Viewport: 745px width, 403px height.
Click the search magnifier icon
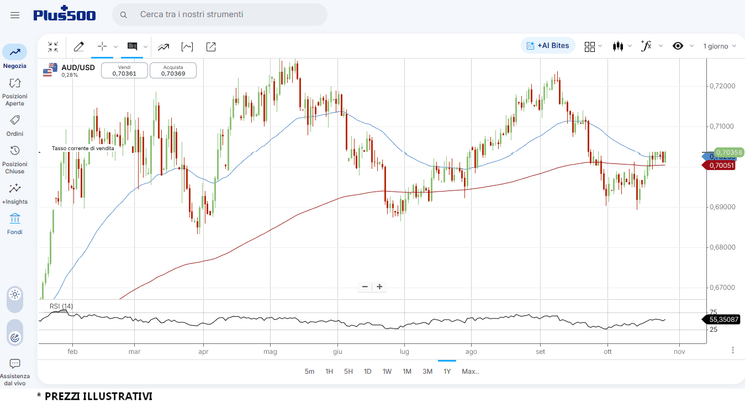[x=124, y=15]
